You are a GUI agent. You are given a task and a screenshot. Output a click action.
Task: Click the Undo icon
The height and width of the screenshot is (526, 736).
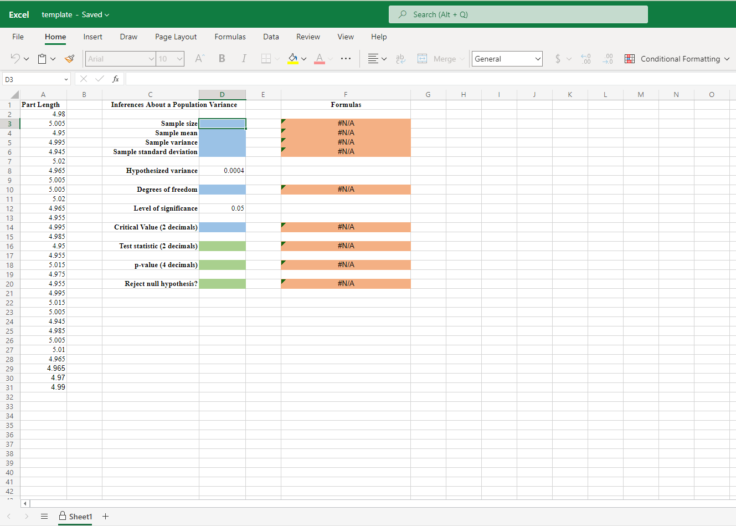(x=14, y=58)
